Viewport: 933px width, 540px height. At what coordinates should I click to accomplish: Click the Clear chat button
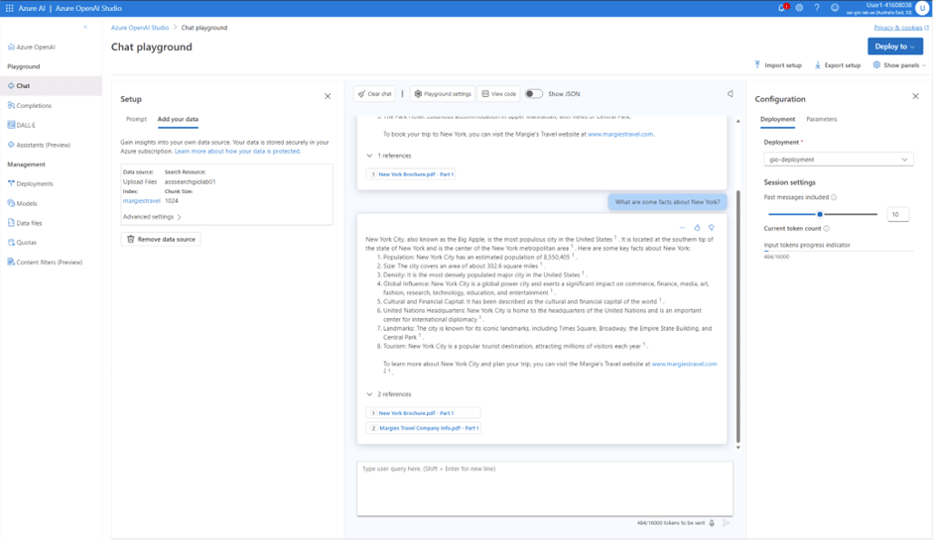[x=375, y=94]
